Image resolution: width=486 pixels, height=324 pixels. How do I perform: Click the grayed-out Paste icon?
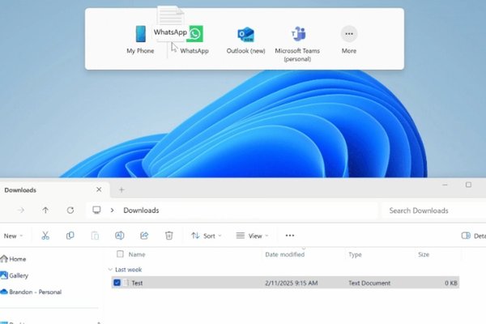click(95, 236)
